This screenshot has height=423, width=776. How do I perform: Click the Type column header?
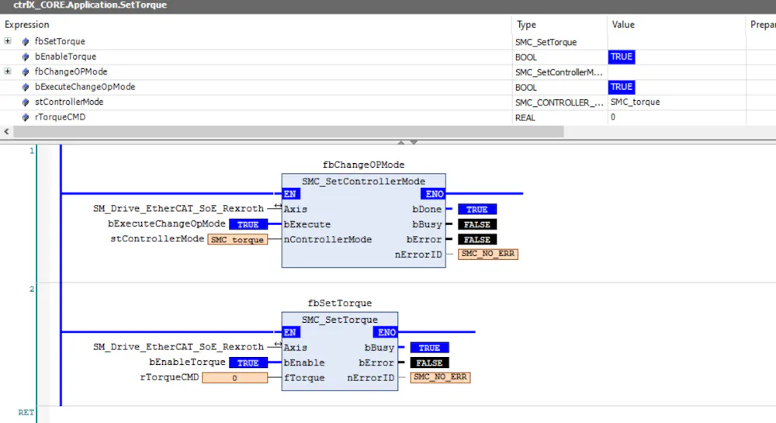pos(526,25)
